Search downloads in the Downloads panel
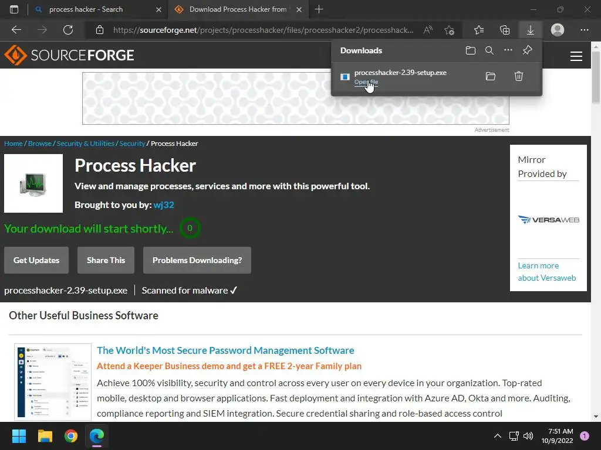 click(489, 50)
